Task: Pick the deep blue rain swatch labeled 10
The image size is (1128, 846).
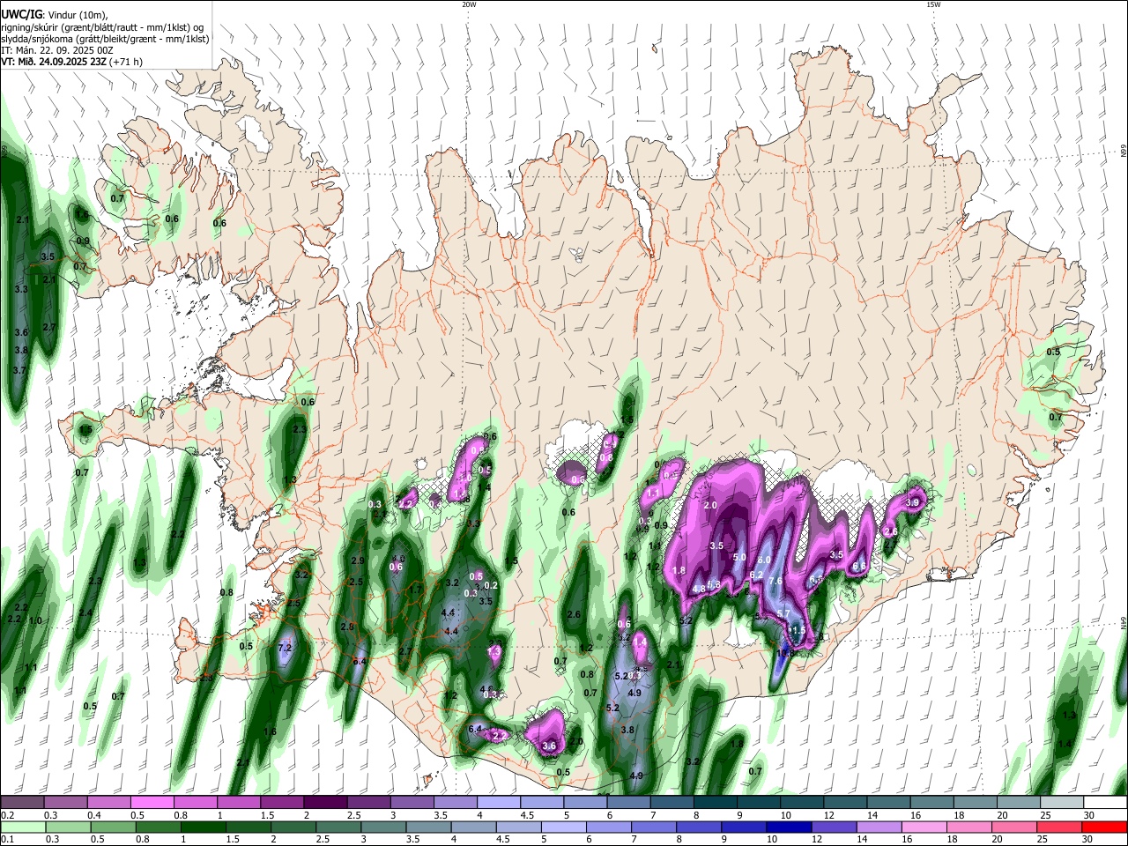Action: click(x=789, y=827)
